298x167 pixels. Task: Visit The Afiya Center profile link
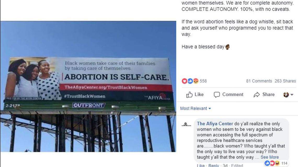point(215,123)
